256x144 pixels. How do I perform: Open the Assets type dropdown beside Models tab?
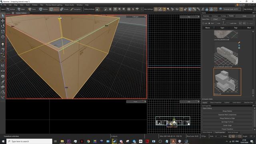[245, 16]
